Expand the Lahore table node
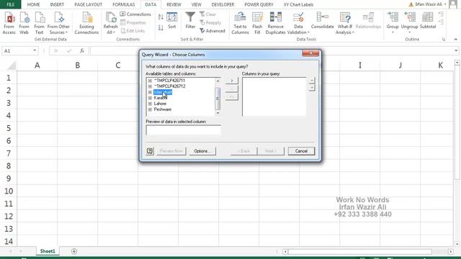Screen dimensions: 461x259 point(150,104)
